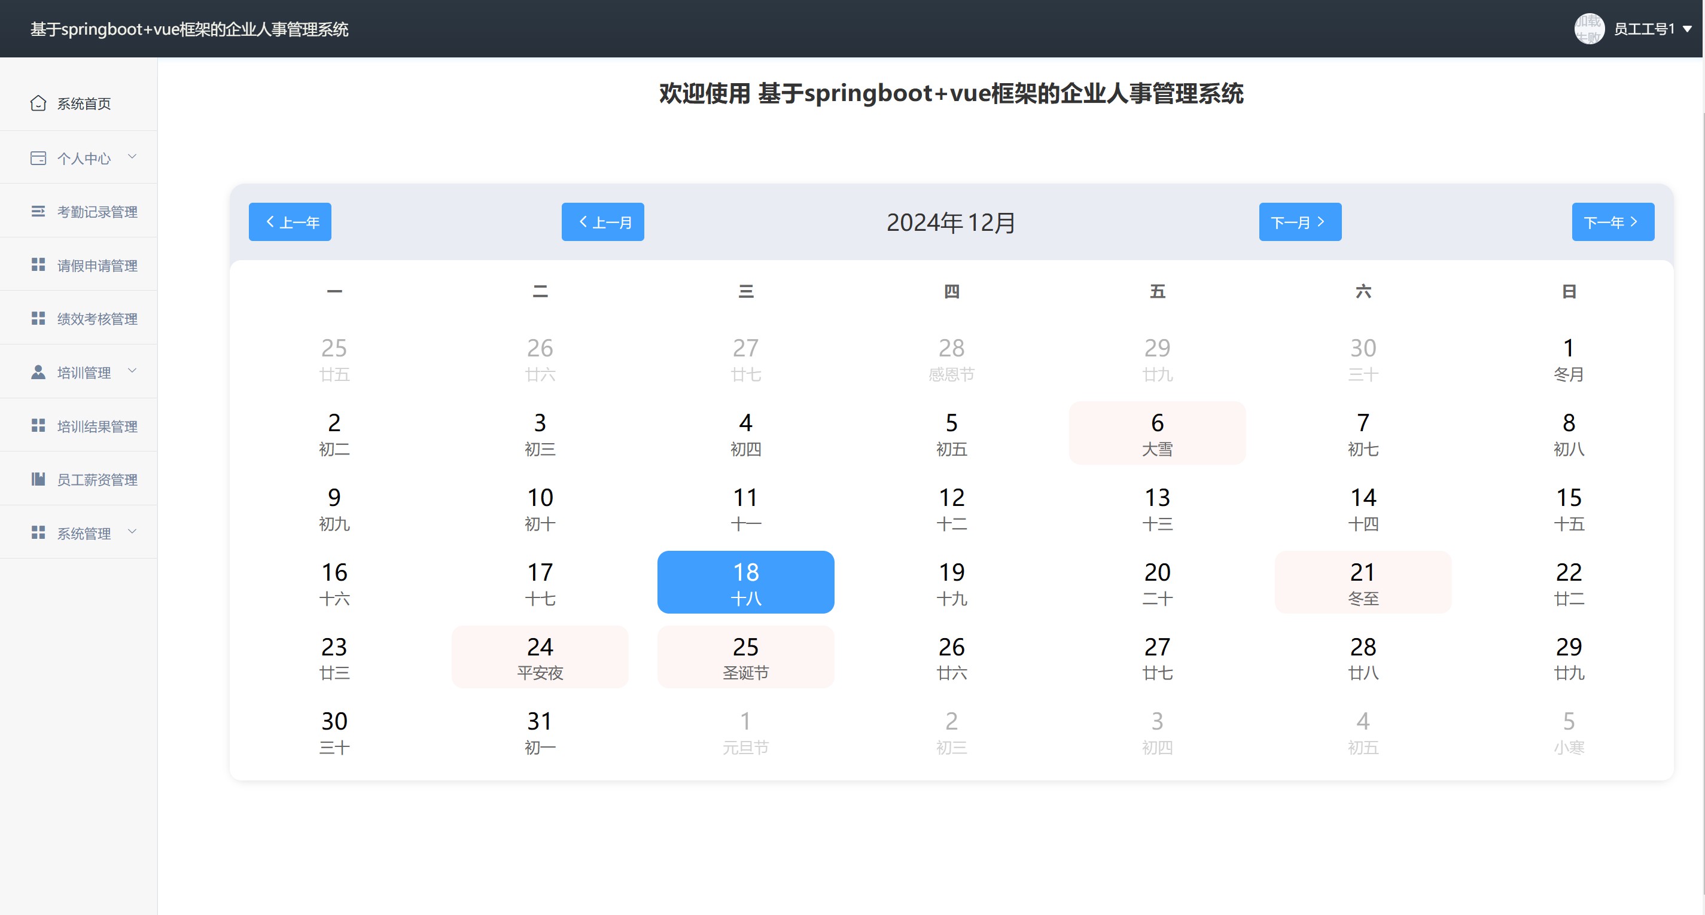The image size is (1705, 915).
Task: Click the list icon beside 考勤记录管理
Action: point(38,211)
